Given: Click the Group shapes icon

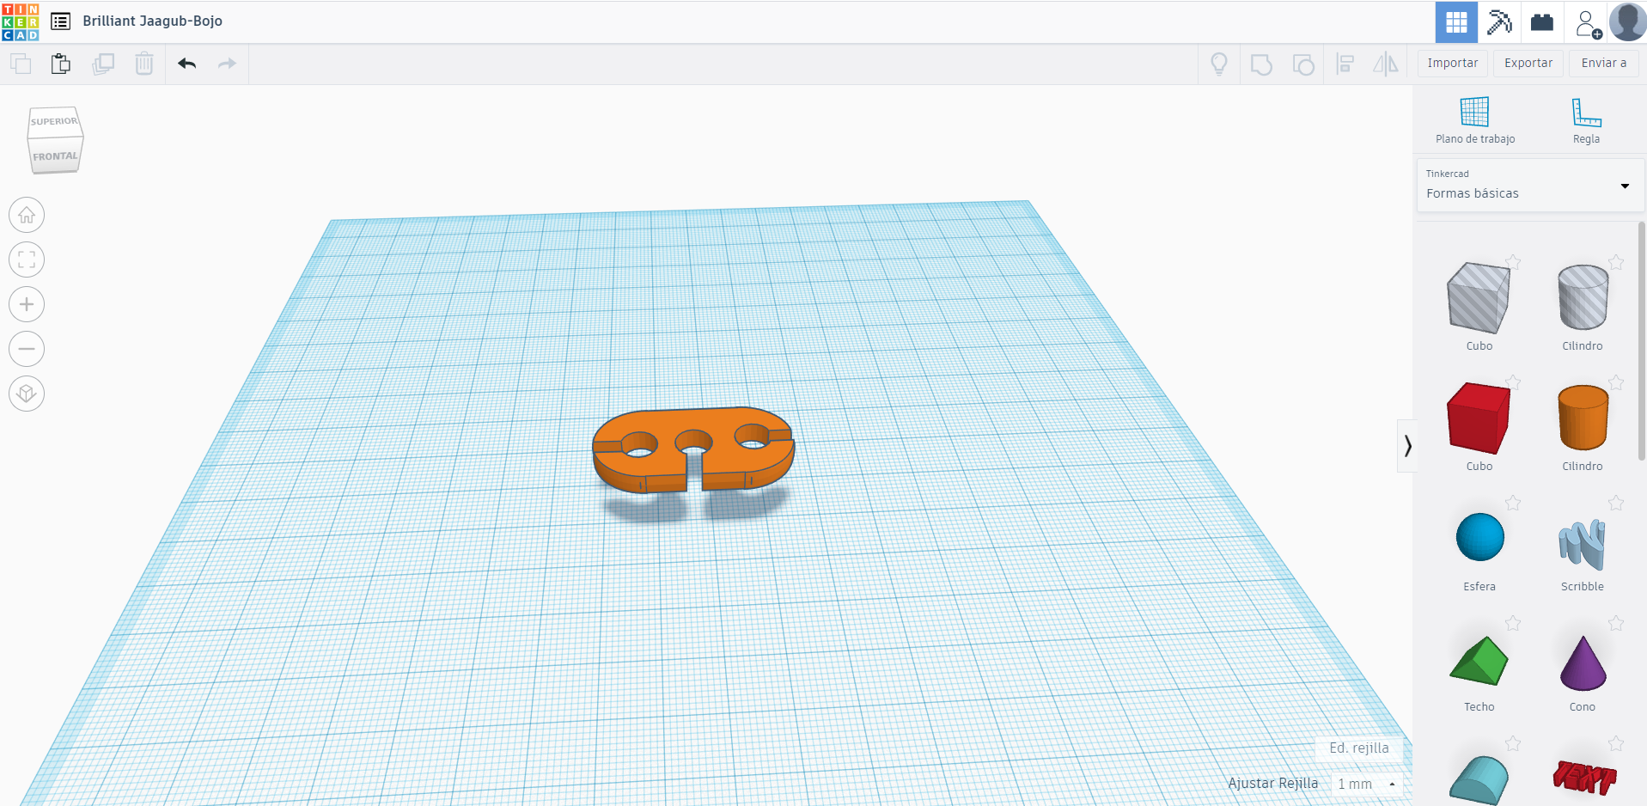Looking at the screenshot, I should 1261,64.
